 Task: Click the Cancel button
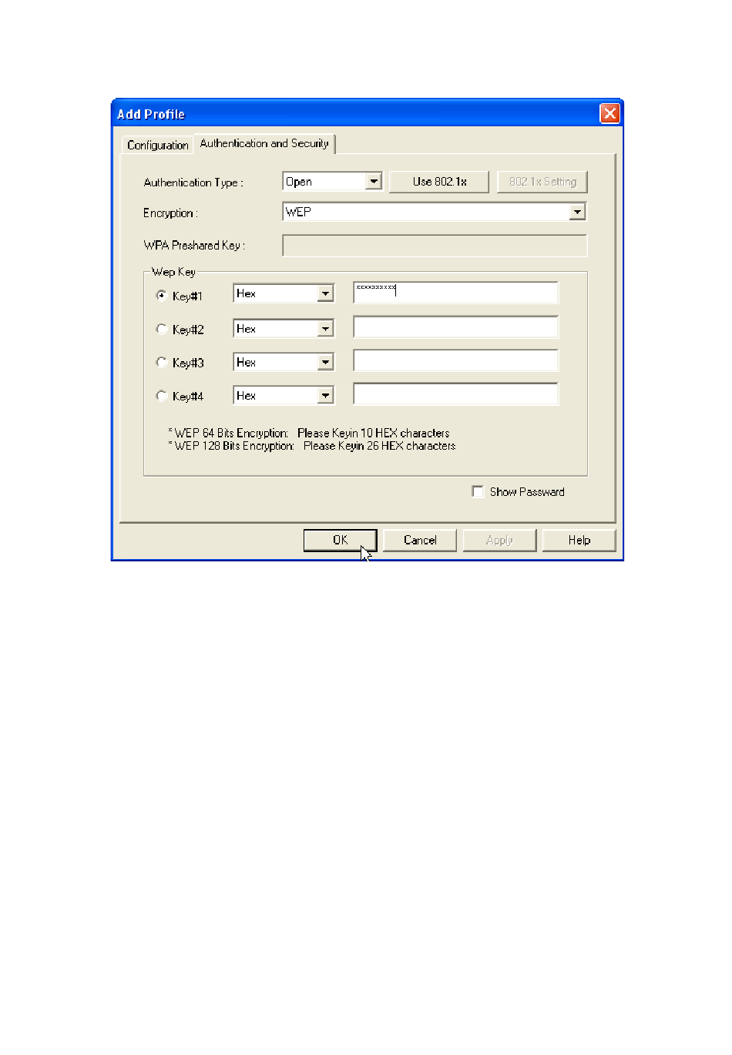tap(420, 540)
